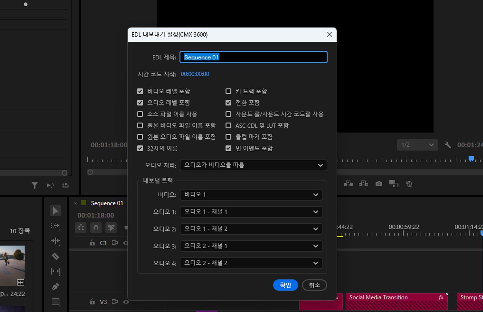Select the Rectangle tool
Viewport: 483px width, 312px height.
[56, 302]
